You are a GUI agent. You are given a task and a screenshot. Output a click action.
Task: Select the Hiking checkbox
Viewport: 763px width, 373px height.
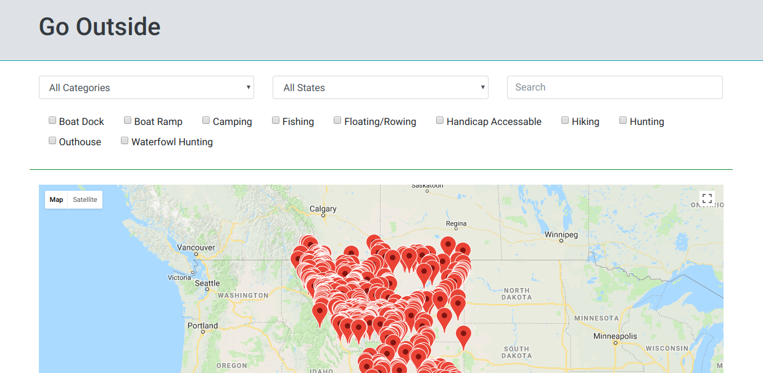565,121
